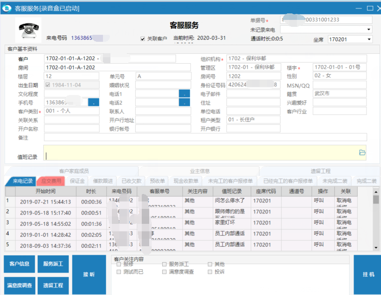Viewport: 381px width, 295px height.
Task: Click the 接听 answer button
Action: [x=89, y=275]
